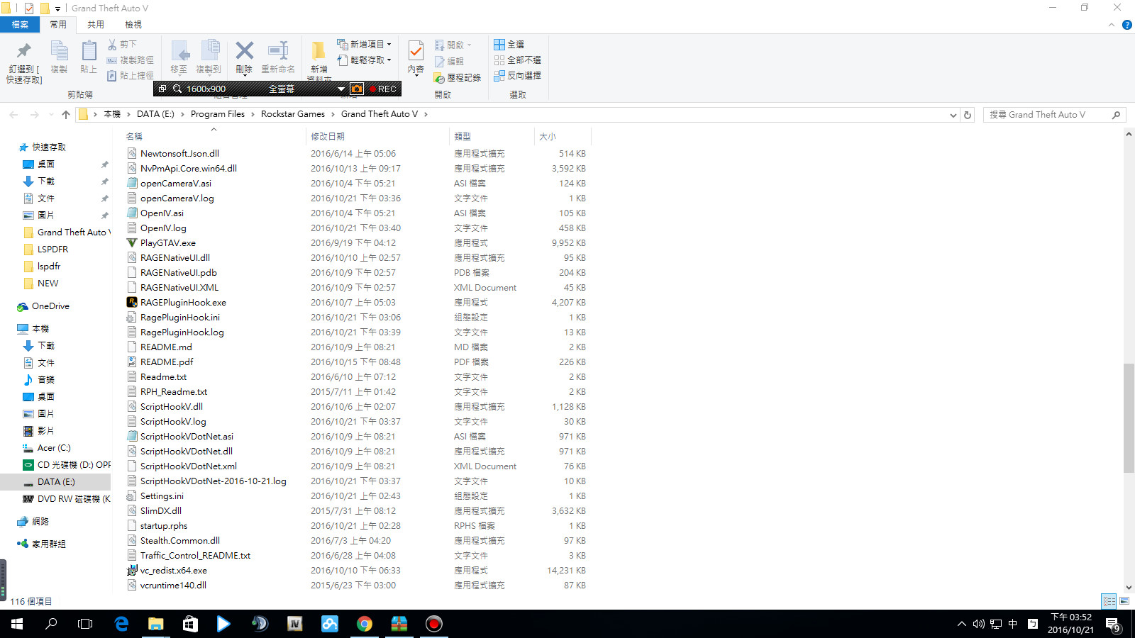Switch to large icons view in status bar
This screenshot has width=1135, height=638.
[1124, 601]
